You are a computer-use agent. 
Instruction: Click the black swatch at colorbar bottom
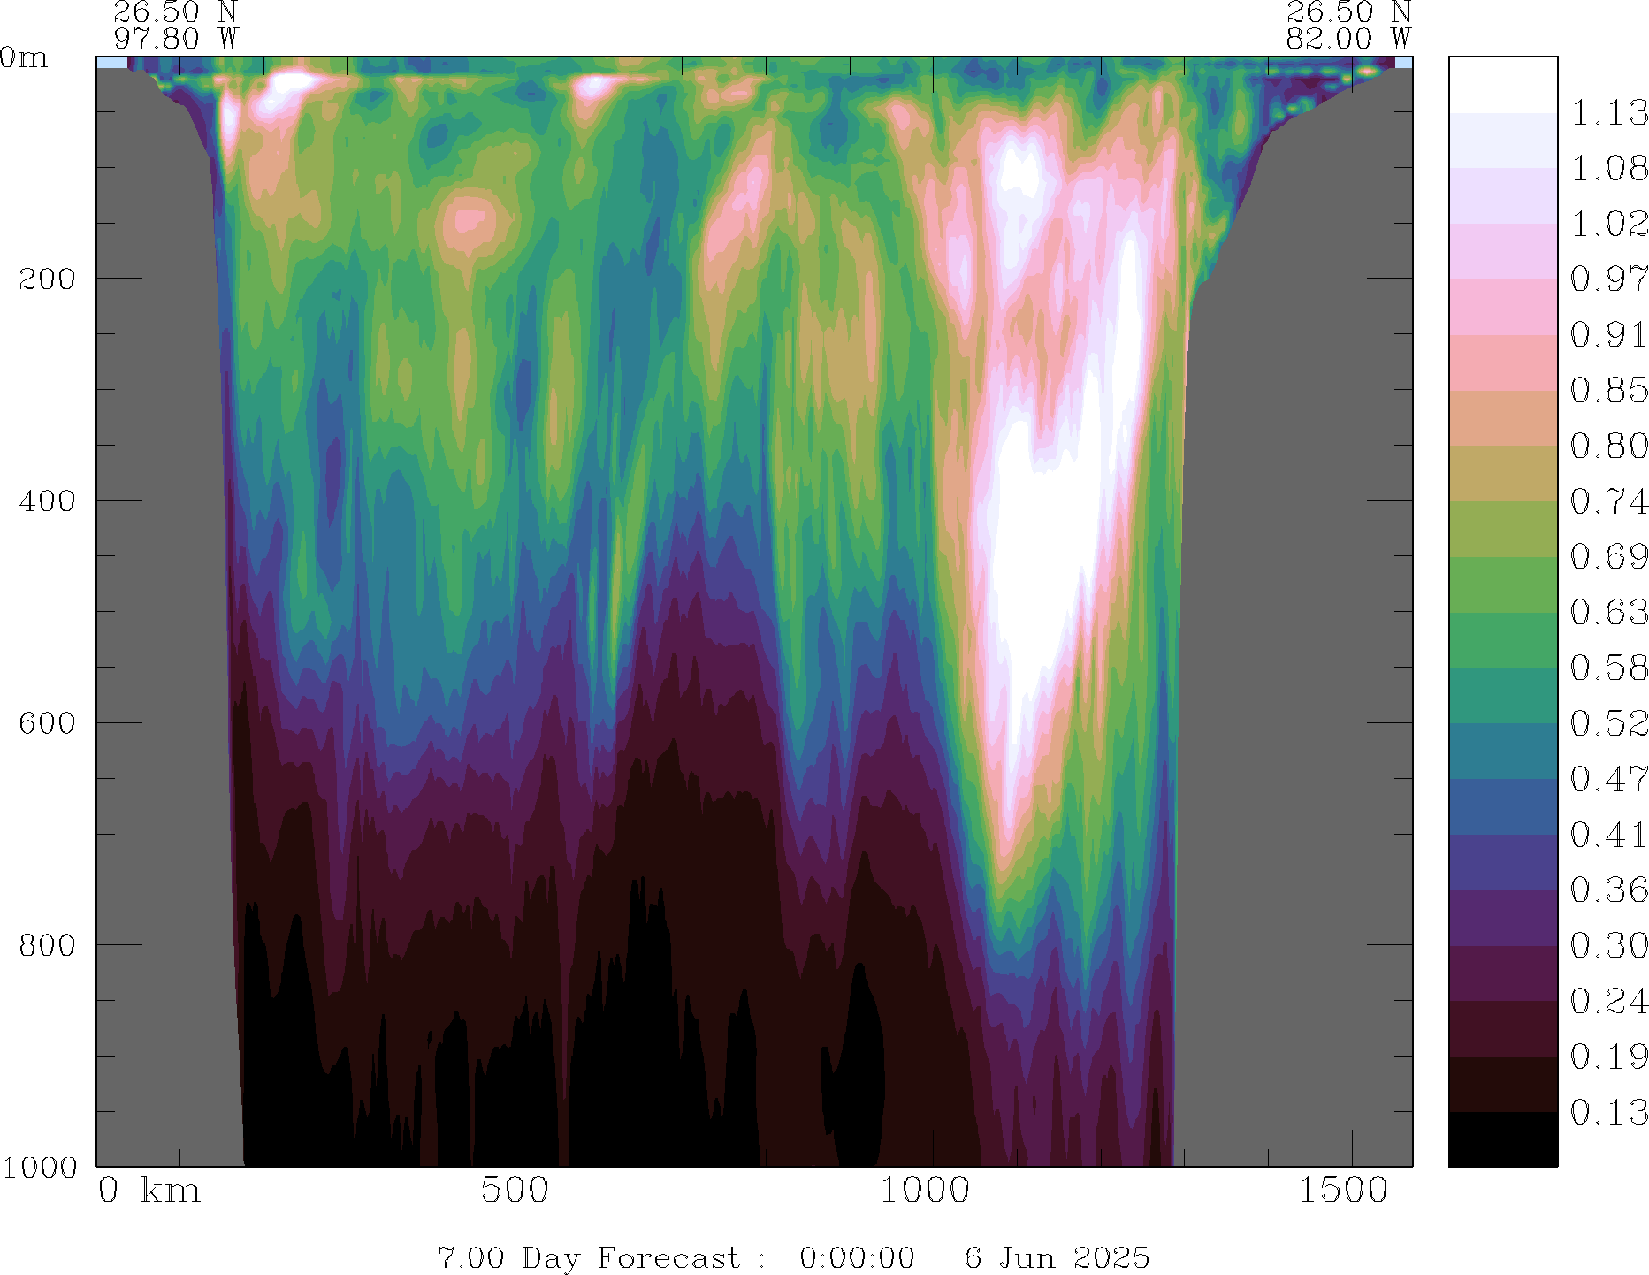coord(1502,1140)
